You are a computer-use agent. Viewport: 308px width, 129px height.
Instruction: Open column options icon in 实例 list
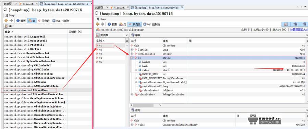click(127, 41)
